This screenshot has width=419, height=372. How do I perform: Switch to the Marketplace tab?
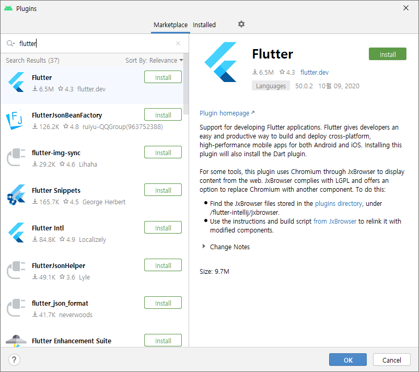(170, 25)
